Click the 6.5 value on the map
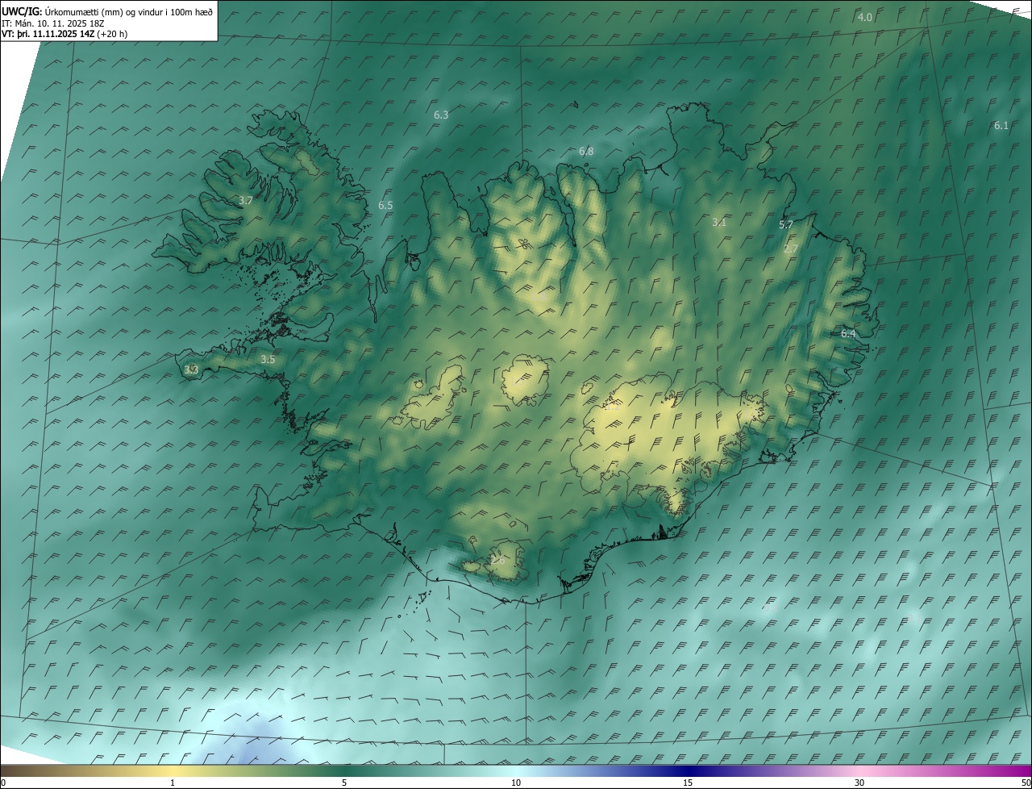1032x789 pixels. tap(385, 206)
